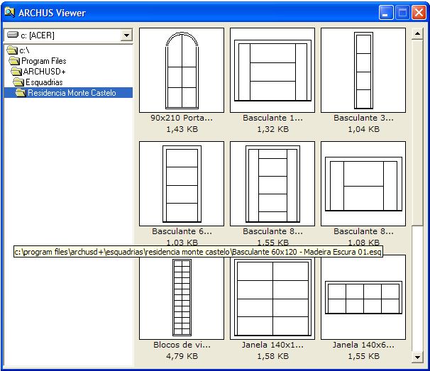Select the Basculante 3... narrow window thumbnail
The height and width of the screenshot is (371, 430).
[x=363, y=70]
